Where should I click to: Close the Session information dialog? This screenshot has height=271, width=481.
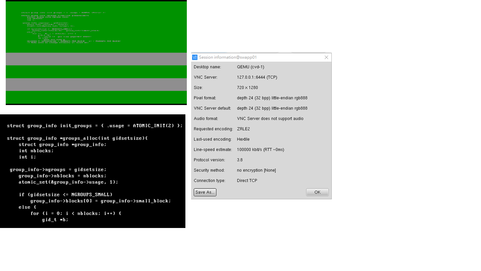pos(326,57)
